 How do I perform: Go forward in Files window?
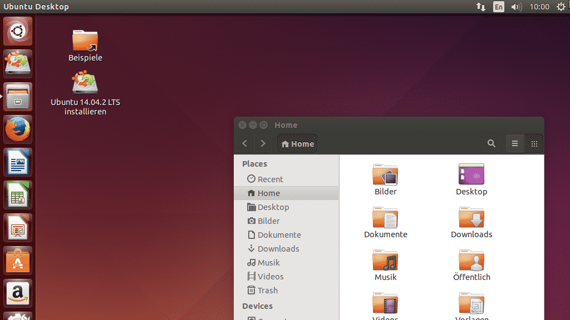point(263,144)
